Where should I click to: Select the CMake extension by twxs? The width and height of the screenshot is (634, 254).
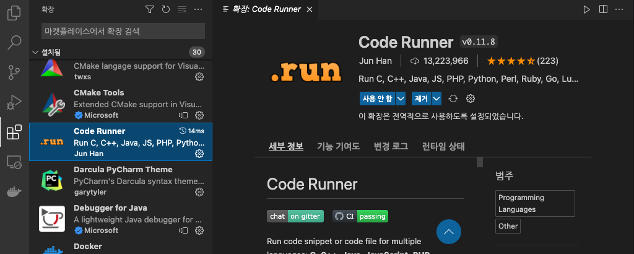(121, 72)
